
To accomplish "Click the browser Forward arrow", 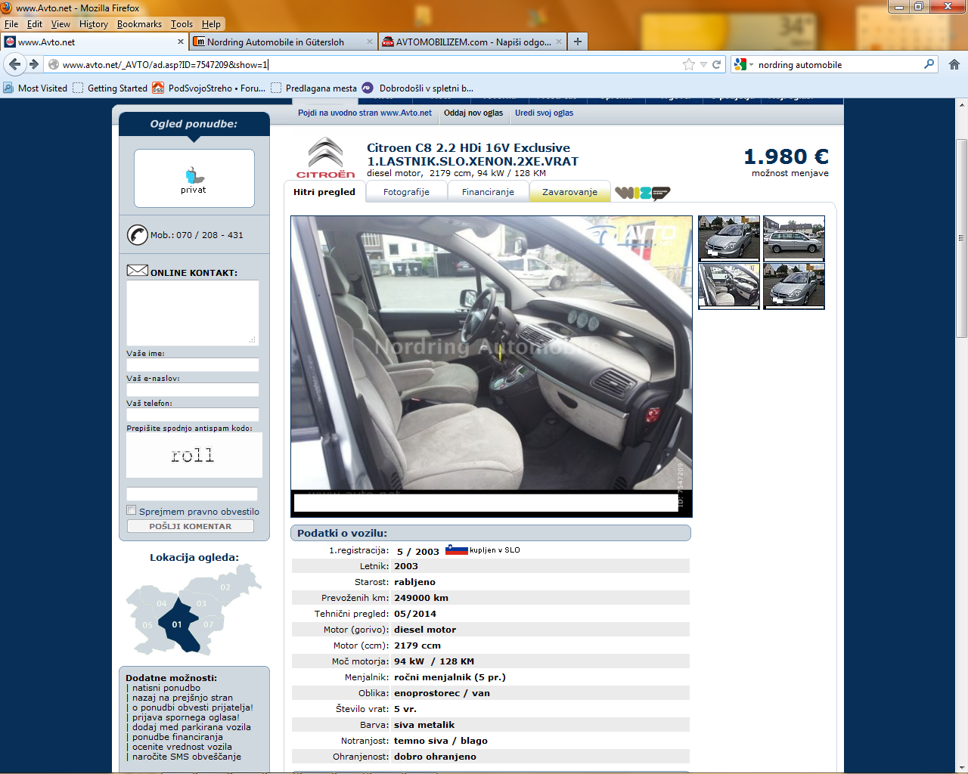I will [x=34, y=64].
